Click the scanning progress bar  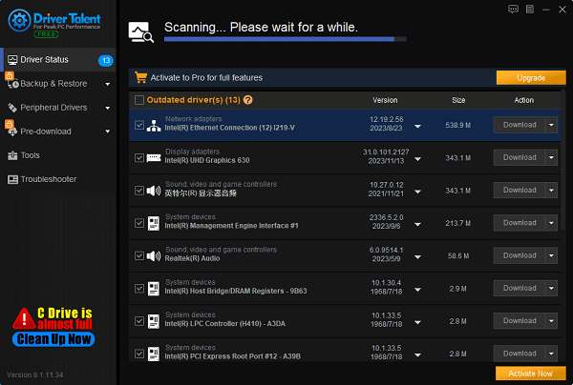(x=285, y=39)
